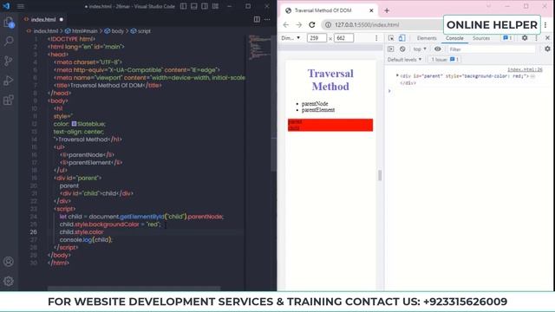Viewport: 555px width, 312px height.
Task: Open the Dimensions device dropdown
Action: coord(291,38)
